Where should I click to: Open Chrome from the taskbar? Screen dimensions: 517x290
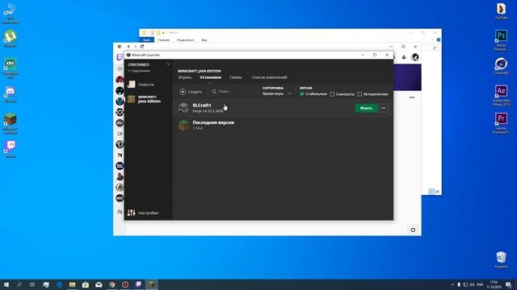click(112, 284)
